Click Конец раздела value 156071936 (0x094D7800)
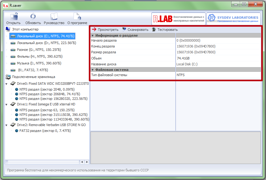 [x=196, y=46]
